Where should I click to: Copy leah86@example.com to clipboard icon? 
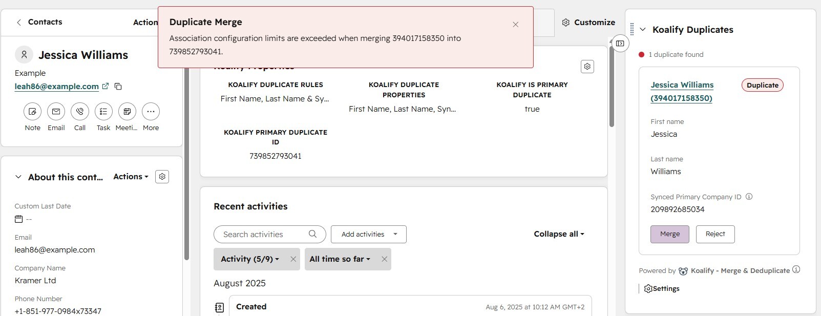(118, 87)
